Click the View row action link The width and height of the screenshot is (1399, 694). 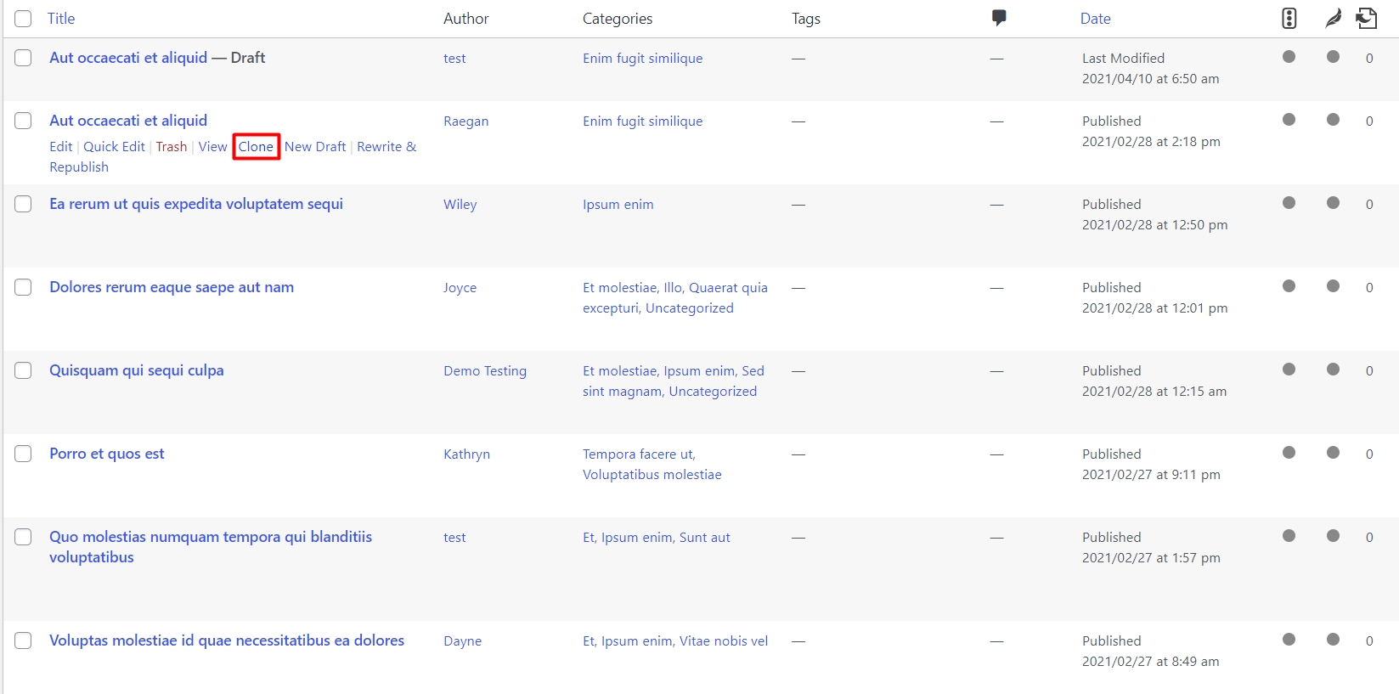coord(213,146)
